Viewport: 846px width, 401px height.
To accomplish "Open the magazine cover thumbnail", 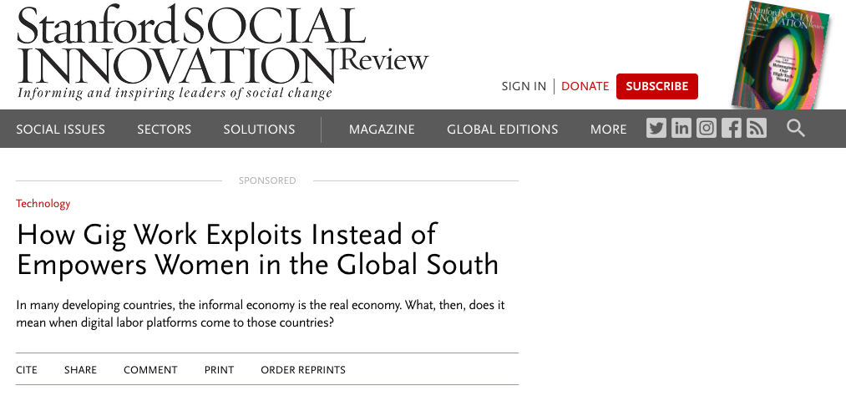I will click(x=779, y=55).
